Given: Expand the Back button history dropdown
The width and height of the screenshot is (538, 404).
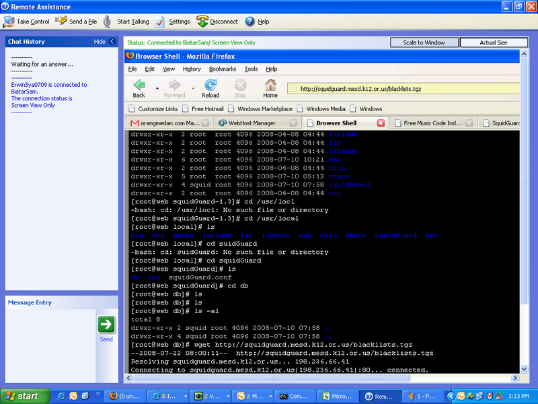Looking at the screenshot, I should coord(157,88).
